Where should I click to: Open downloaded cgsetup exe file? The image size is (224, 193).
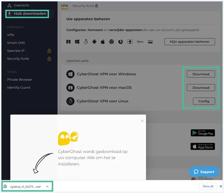click(x=25, y=187)
